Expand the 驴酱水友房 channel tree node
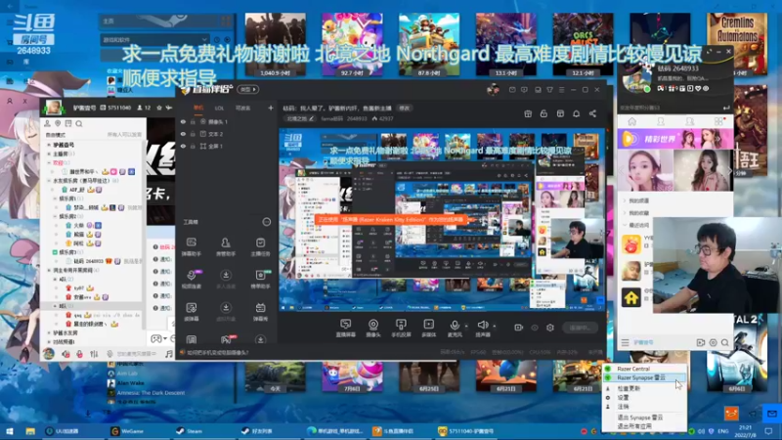Screen dimensions: 782x440 49,332
